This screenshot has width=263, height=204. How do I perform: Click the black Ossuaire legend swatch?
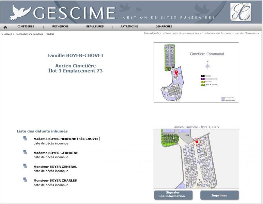(203, 76)
